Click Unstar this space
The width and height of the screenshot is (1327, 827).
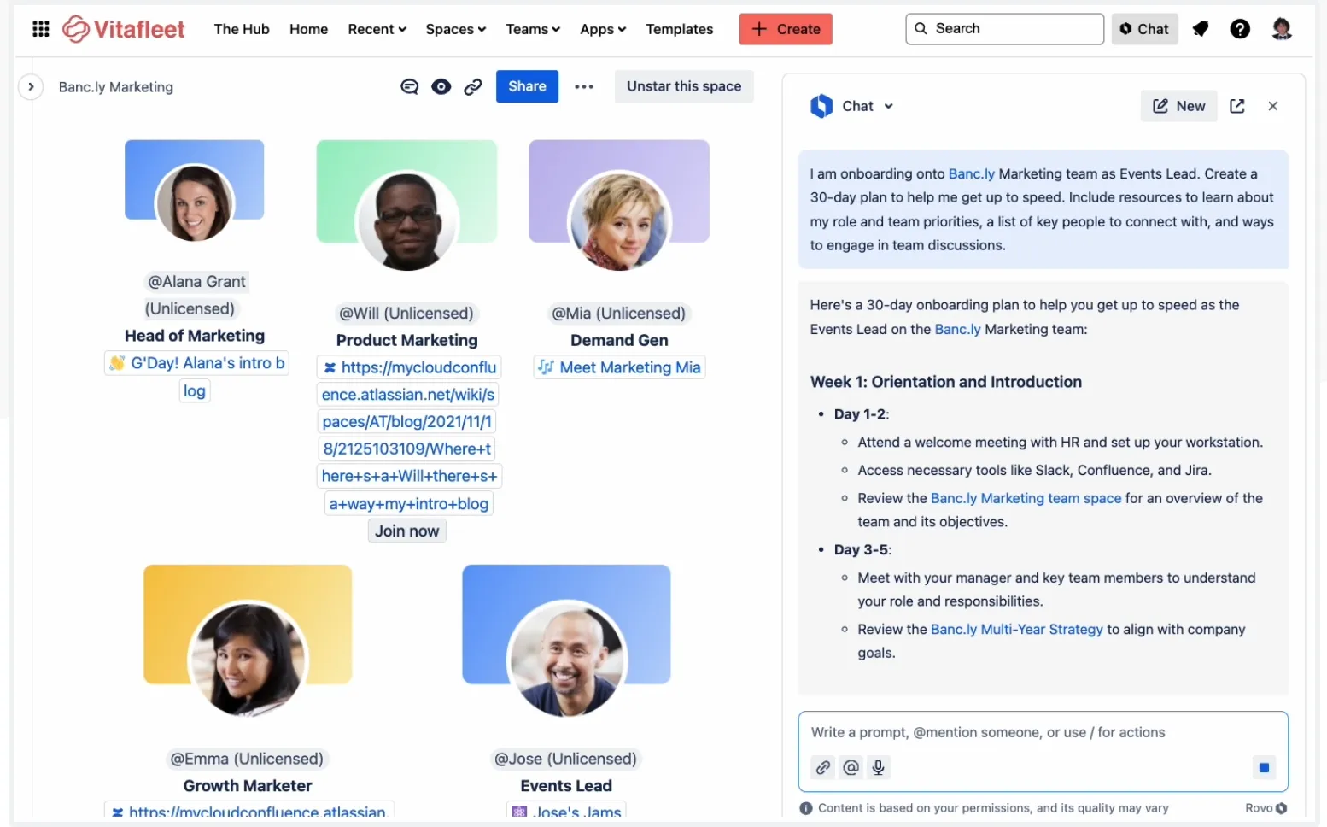click(x=684, y=86)
